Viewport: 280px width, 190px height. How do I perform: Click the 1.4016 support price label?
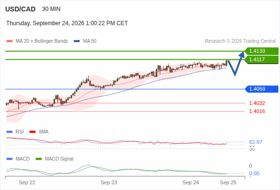(x=257, y=111)
